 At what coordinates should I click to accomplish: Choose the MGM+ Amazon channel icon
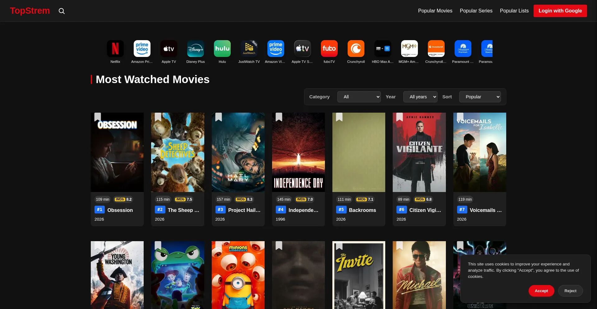click(x=410, y=49)
